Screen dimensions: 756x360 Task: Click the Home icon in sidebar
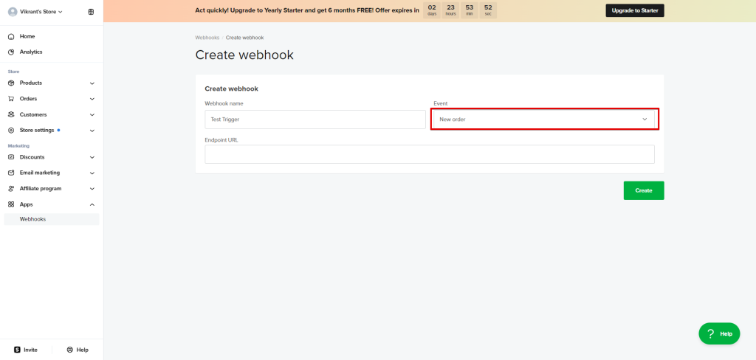pos(11,36)
